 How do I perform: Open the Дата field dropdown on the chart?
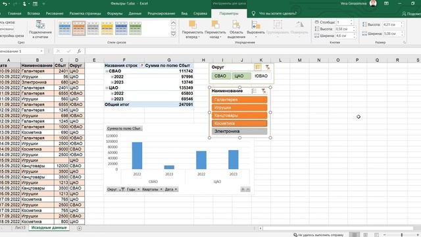tap(171, 190)
